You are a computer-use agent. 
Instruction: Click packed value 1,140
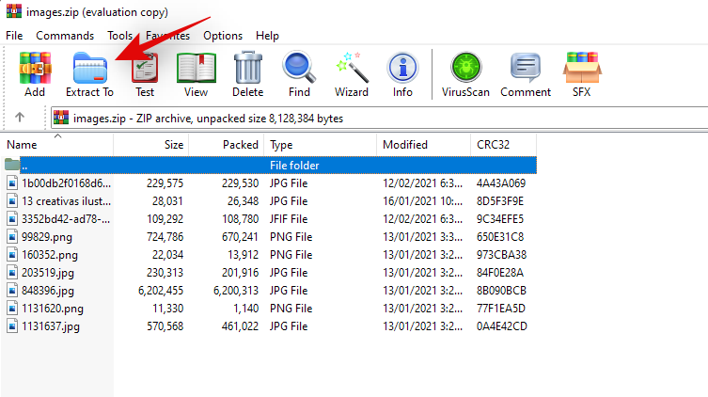[245, 309]
